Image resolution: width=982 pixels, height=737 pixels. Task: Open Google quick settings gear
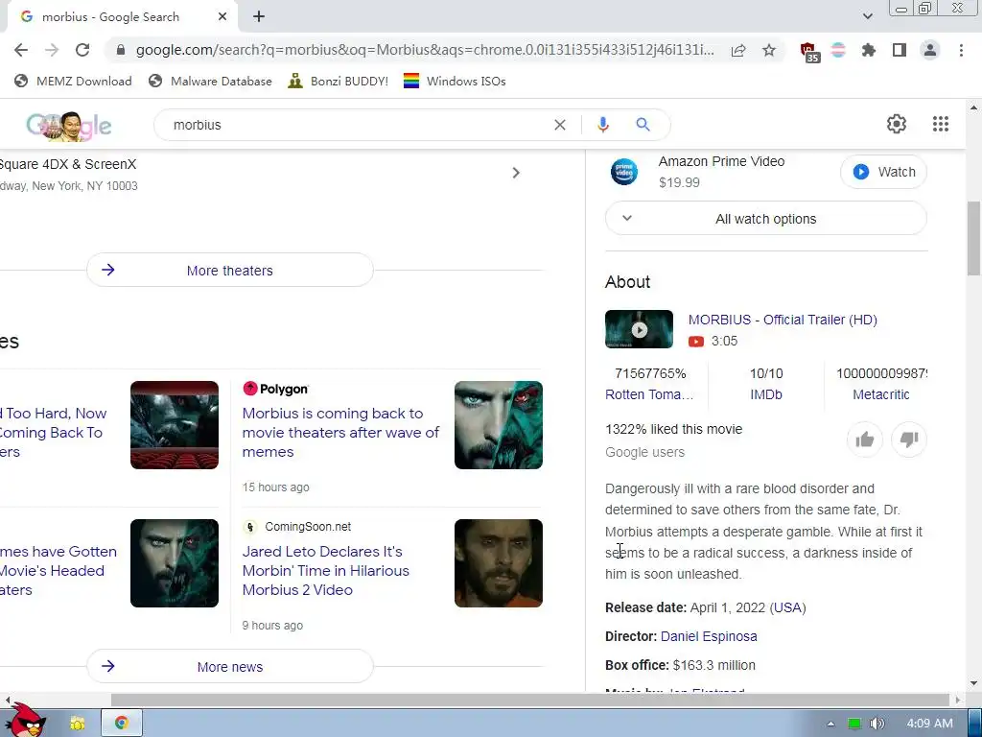tap(897, 124)
